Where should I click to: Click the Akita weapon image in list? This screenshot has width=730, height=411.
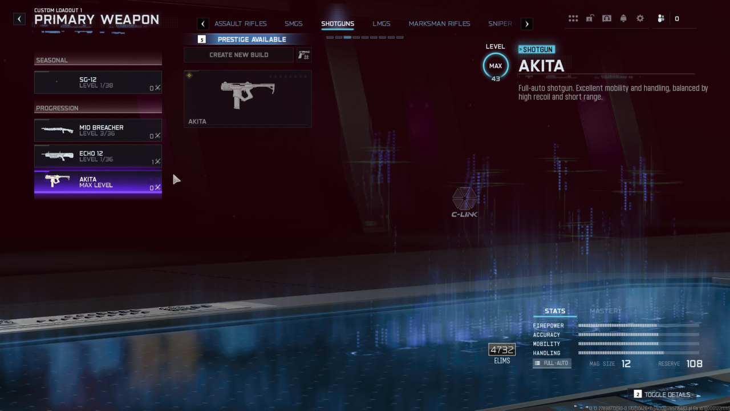(x=57, y=182)
